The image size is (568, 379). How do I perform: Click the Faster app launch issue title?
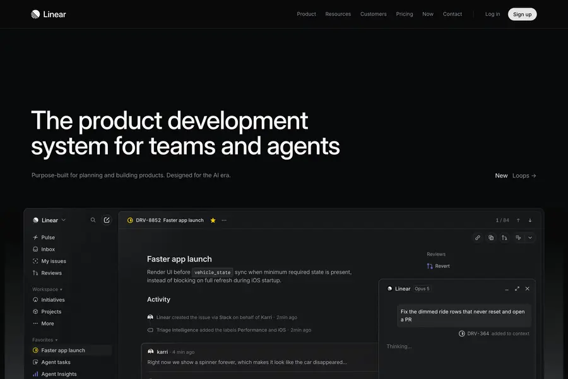(x=179, y=259)
